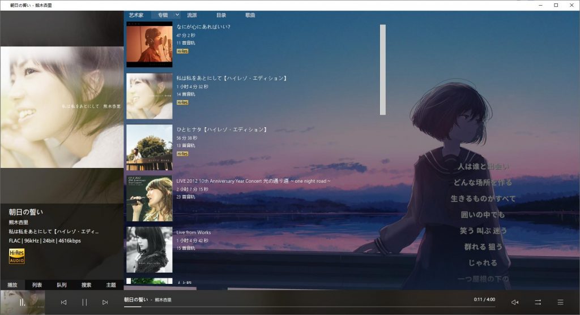Click the title 私は私をあとにして【ハイレゾ・エディション】
The width and height of the screenshot is (580, 315).
pyautogui.click(x=232, y=78)
